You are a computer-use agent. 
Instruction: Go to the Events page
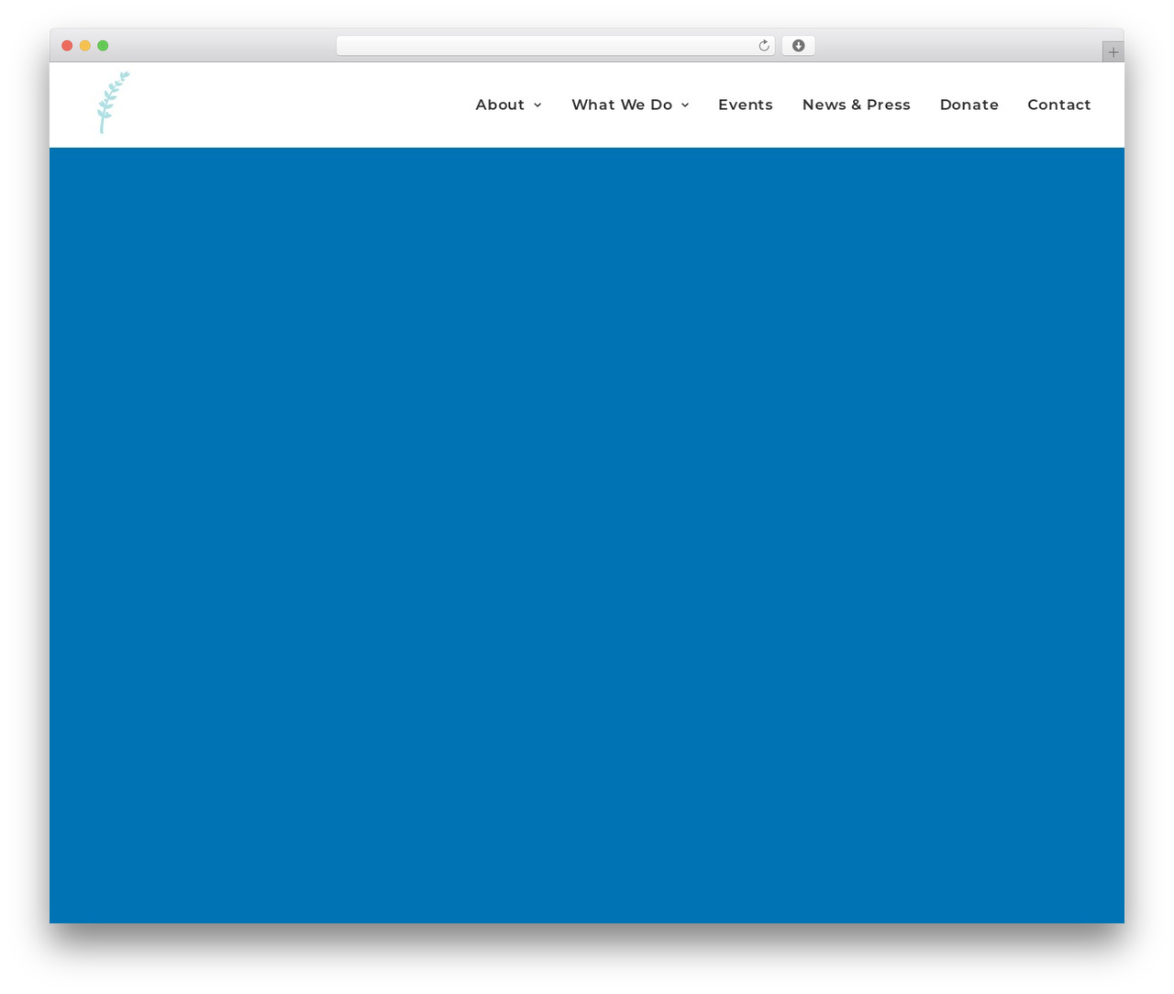pyautogui.click(x=745, y=105)
